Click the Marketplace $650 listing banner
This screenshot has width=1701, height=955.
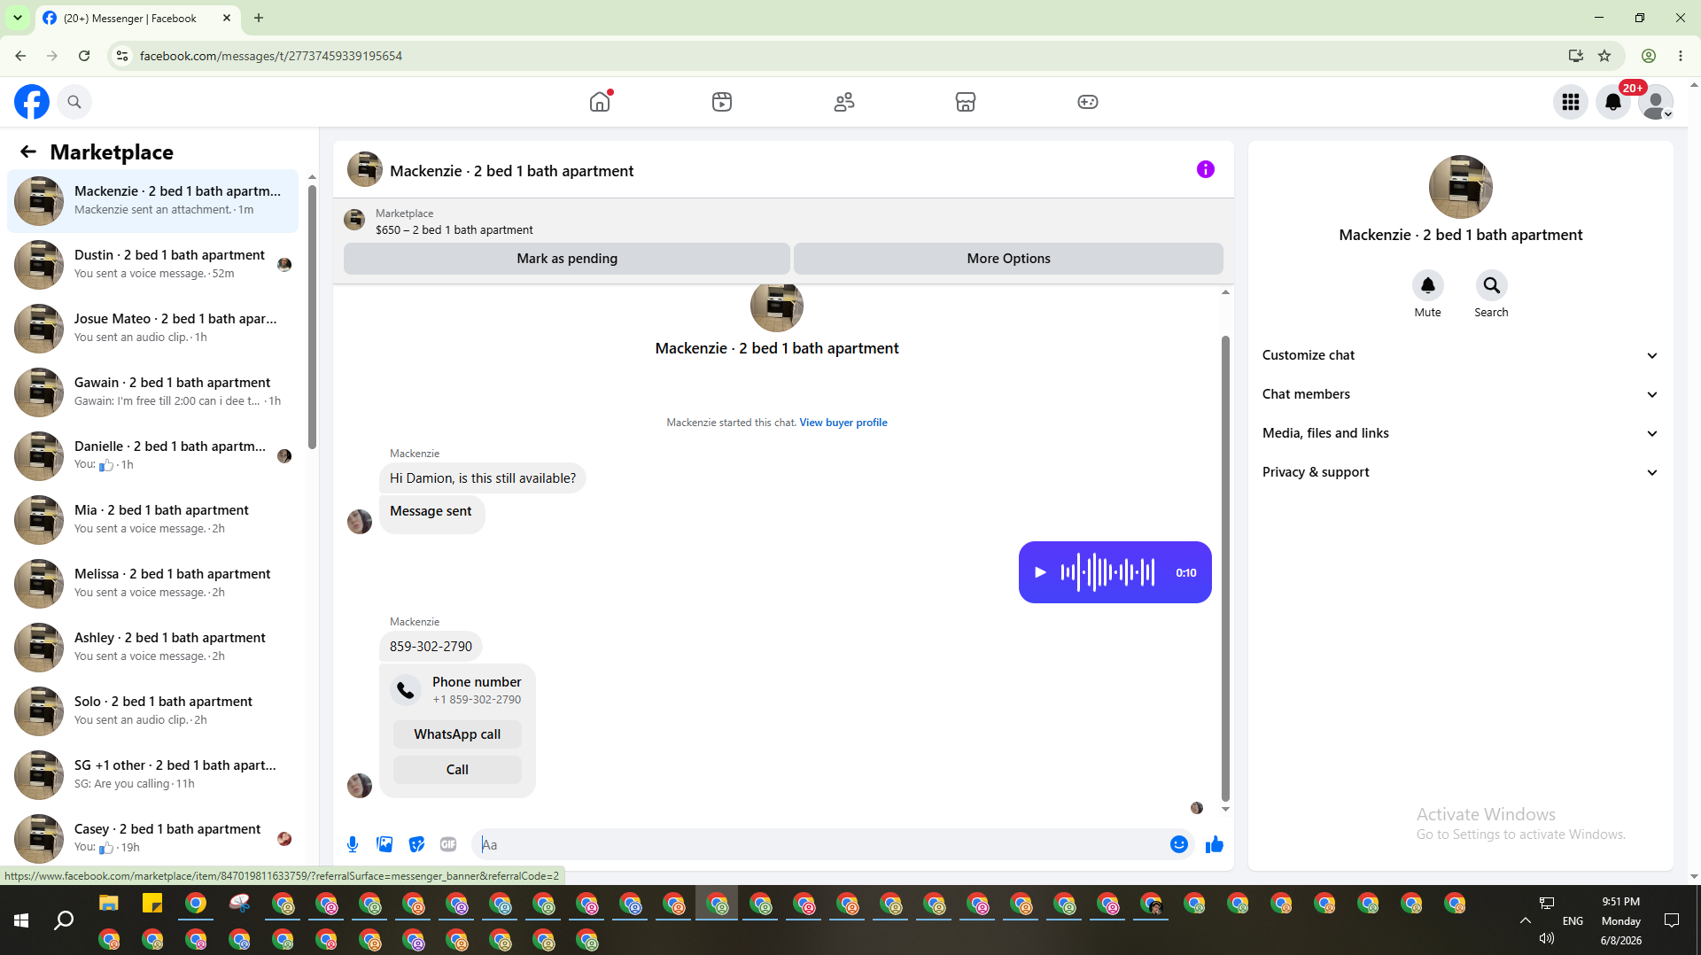tap(783, 221)
